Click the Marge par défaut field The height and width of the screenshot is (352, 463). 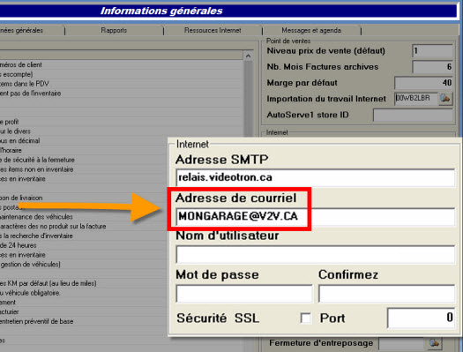click(423, 83)
